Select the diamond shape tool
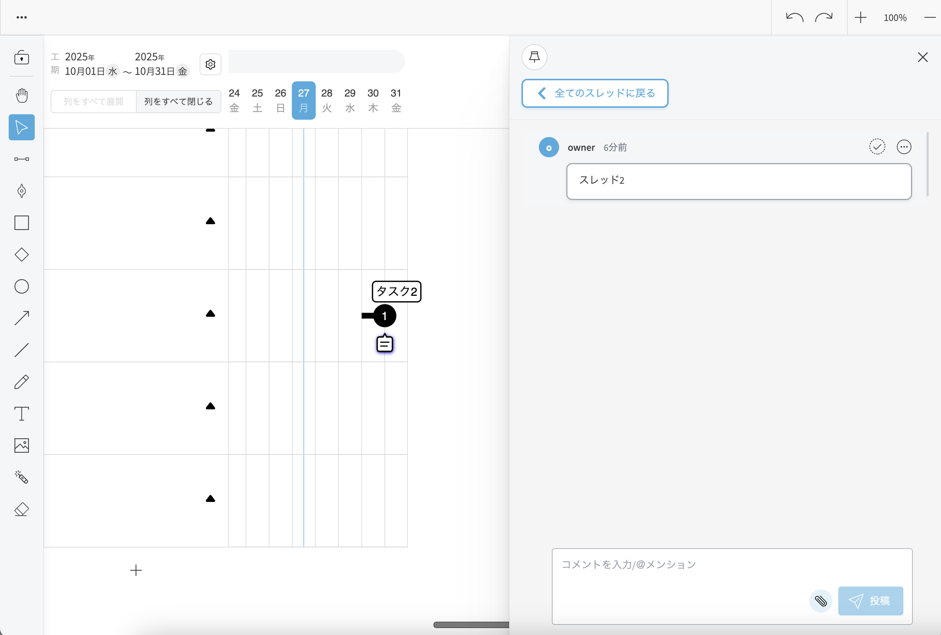 [x=21, y=255]
